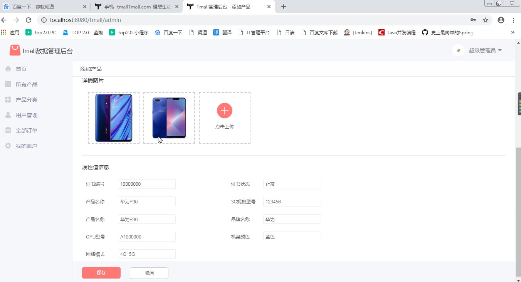Click the red plus upload icon
521x282 pixels.
tap(225, 111)
